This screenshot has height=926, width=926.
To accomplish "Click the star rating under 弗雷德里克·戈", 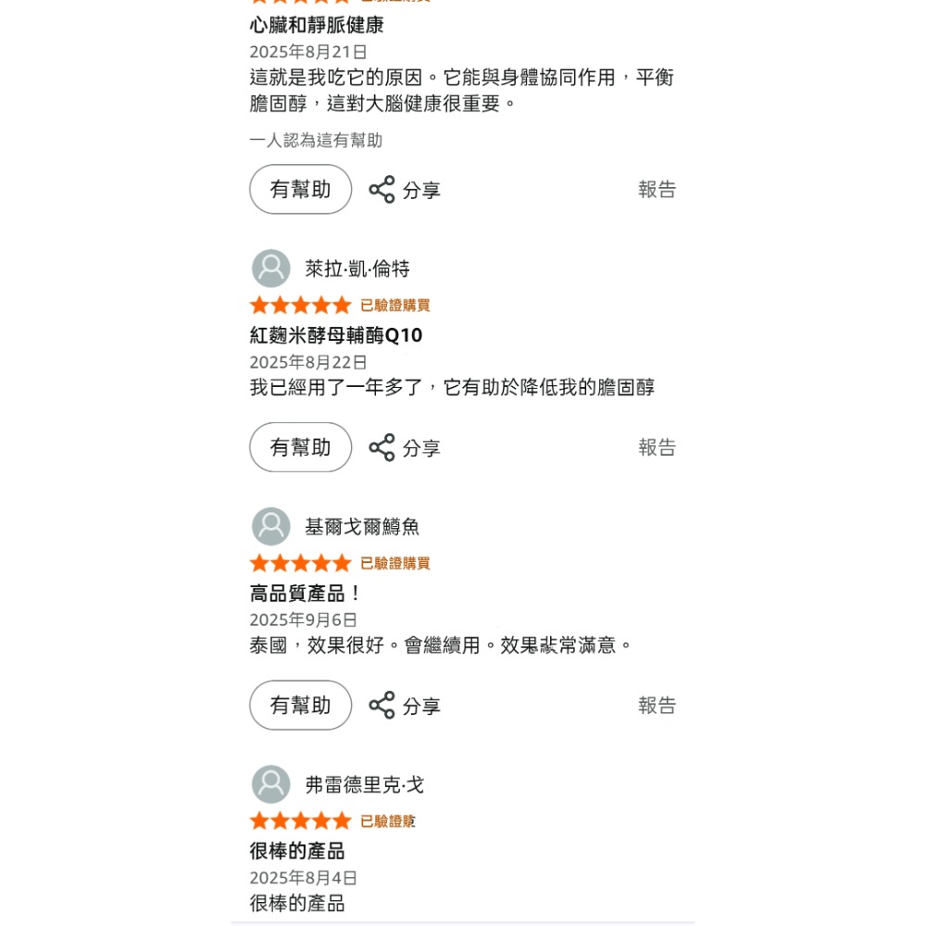I will pos(300,820).
